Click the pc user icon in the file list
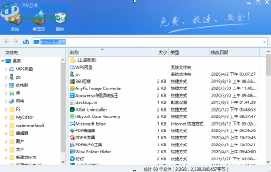Viewport: 271px width, 172px height. point(72,74)
